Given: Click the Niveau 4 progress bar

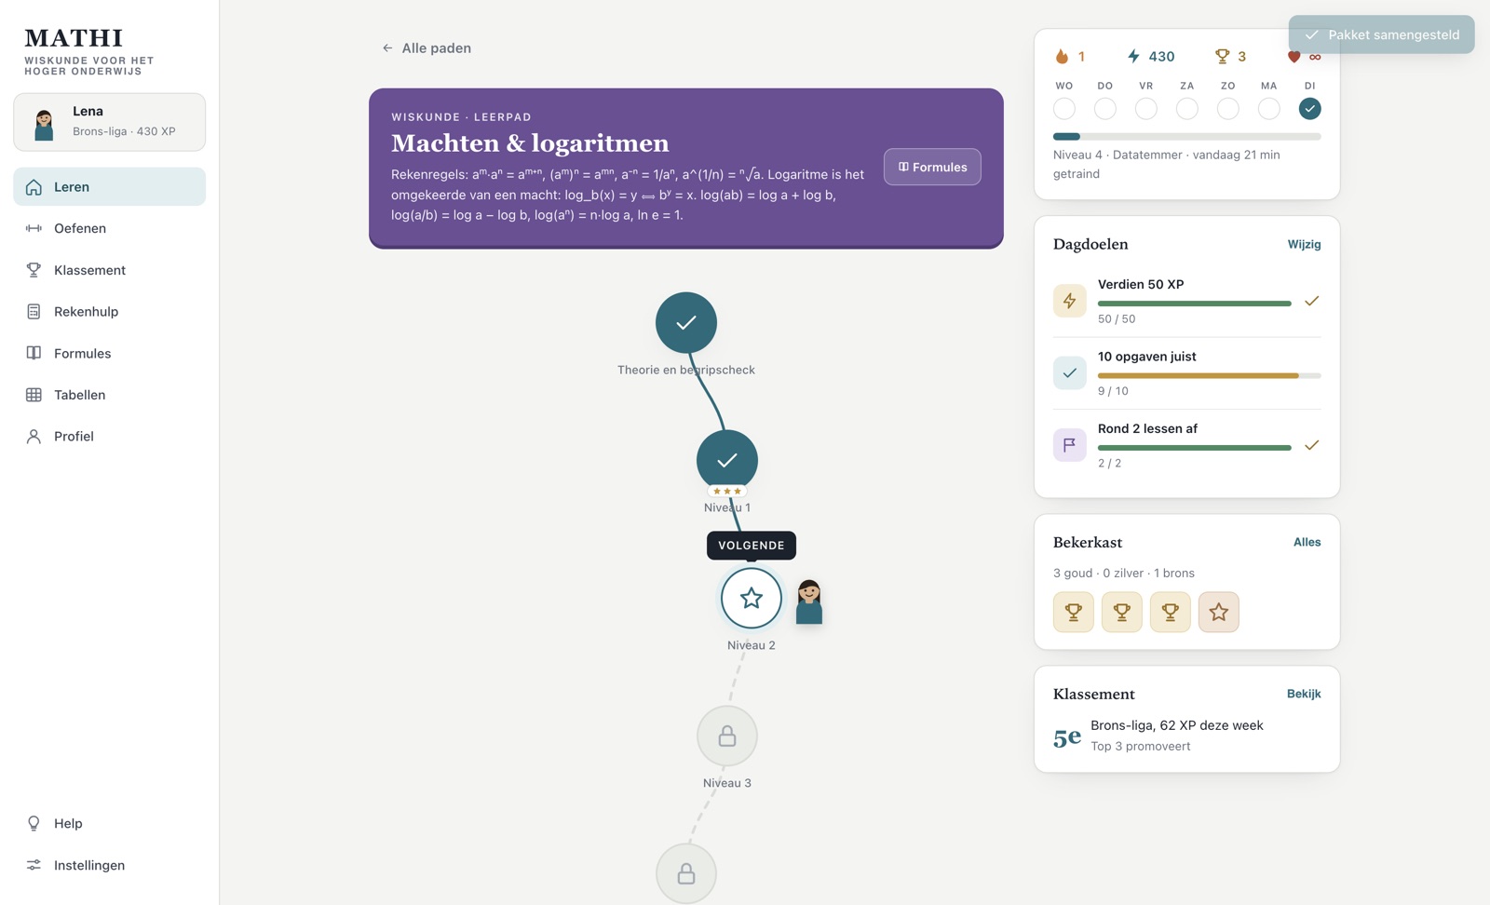Looking at the screenshot, I should 1187,137.
